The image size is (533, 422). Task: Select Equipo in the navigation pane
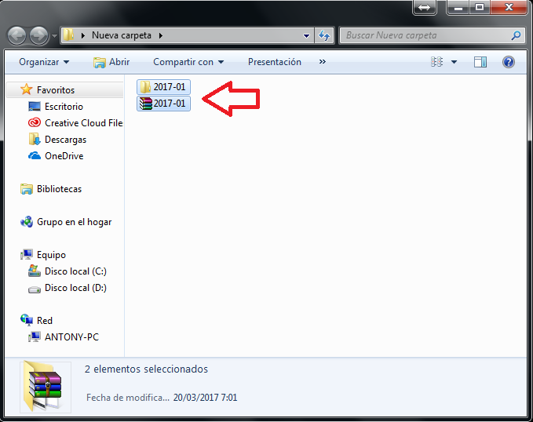(x=51, y=255)
